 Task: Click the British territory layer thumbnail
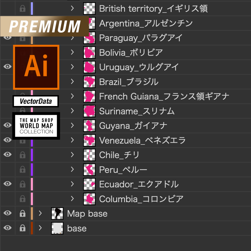89,8
